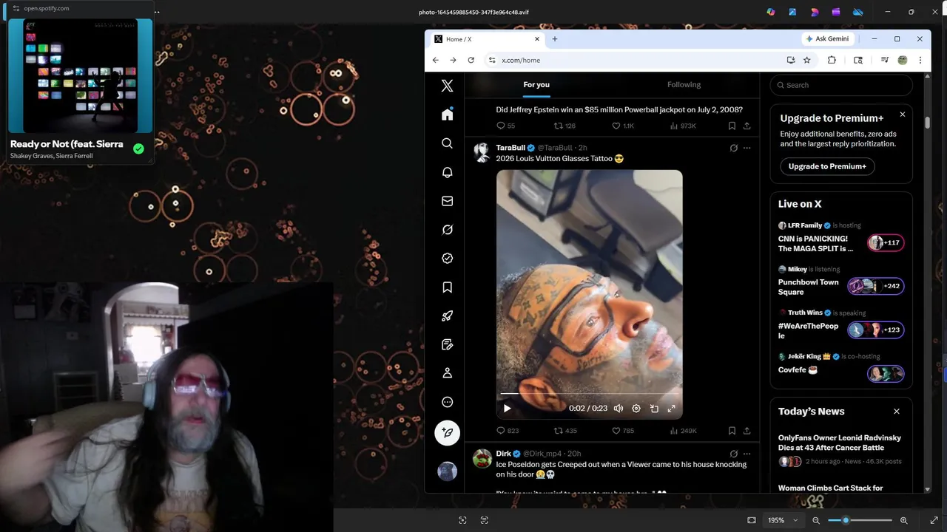This screenshot has height=532, width=947.
Task: Click Ask Gemini button in Chrome
Action: [x=828, y=39]
